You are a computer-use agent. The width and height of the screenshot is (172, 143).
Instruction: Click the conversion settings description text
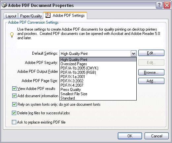tap(88, 34)
